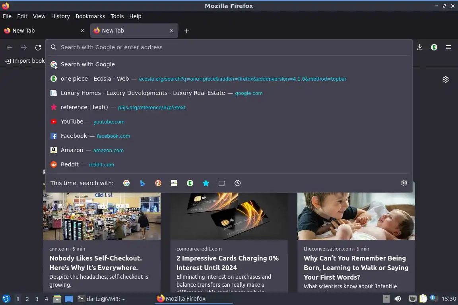Open the Ecosia extension toolbar icon
This screenshot has width=458, height=305.
(434, 47)
